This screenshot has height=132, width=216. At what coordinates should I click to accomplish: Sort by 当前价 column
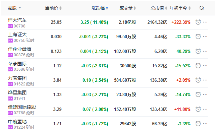point(53,8)
